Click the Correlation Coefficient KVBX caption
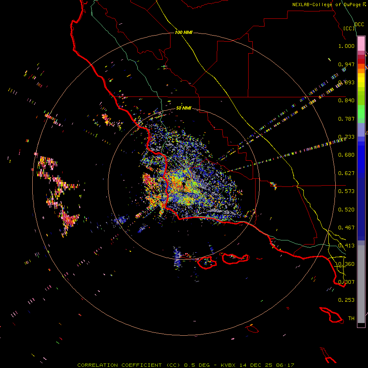The image size is (368, 368). (186, 365)
